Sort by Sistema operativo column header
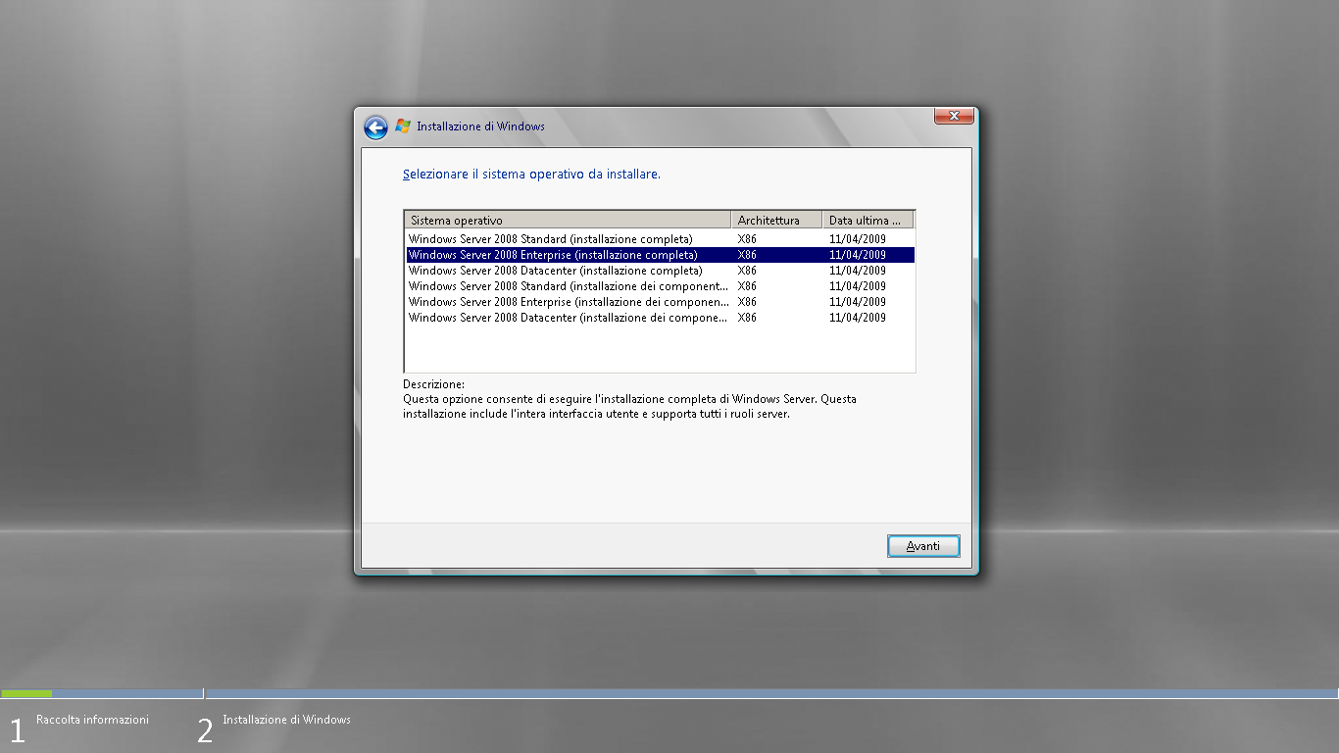1339x753 pixels. click(568, 220)
